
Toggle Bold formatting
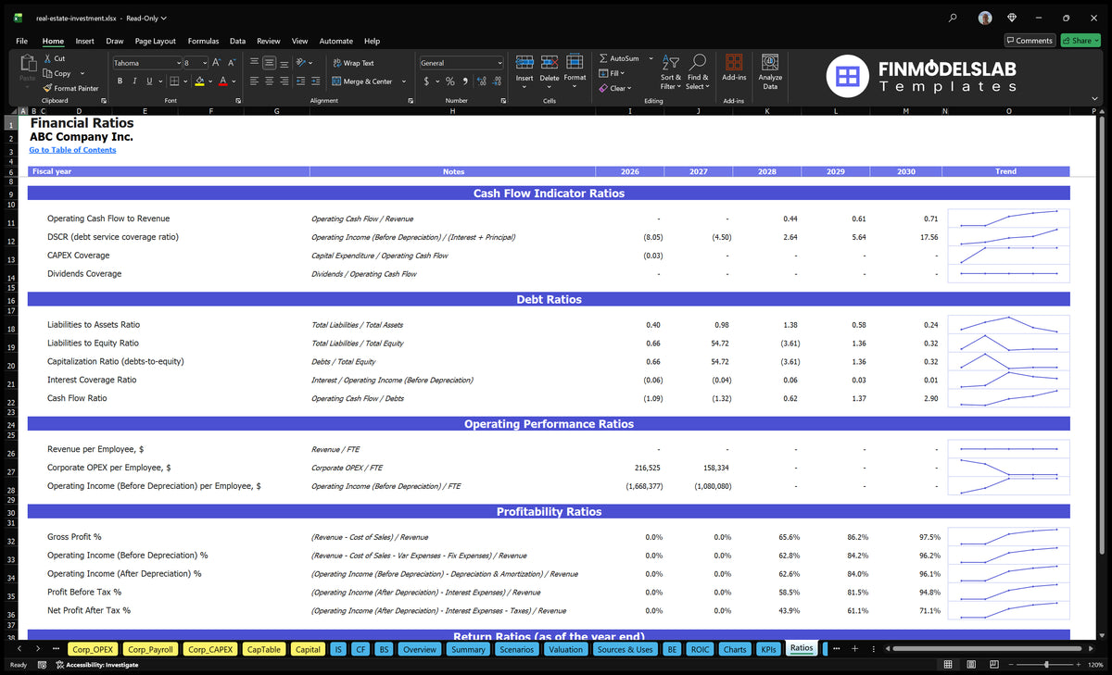pos(120,81)
